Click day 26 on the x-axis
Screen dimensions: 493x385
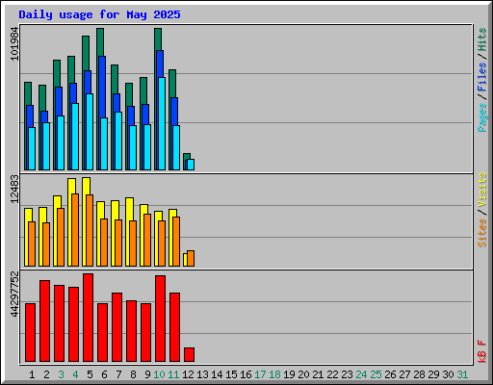390,374
